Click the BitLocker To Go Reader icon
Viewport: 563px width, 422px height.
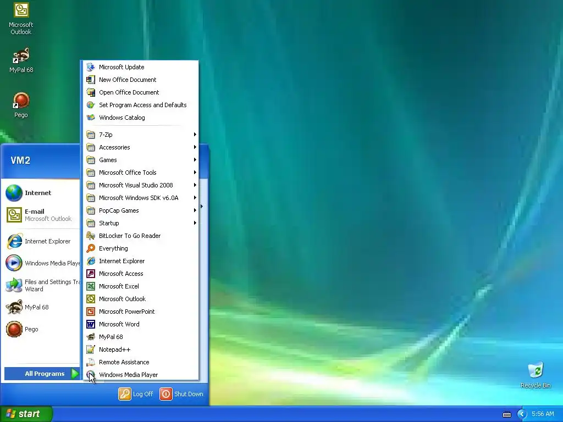(x=91, y=236)
